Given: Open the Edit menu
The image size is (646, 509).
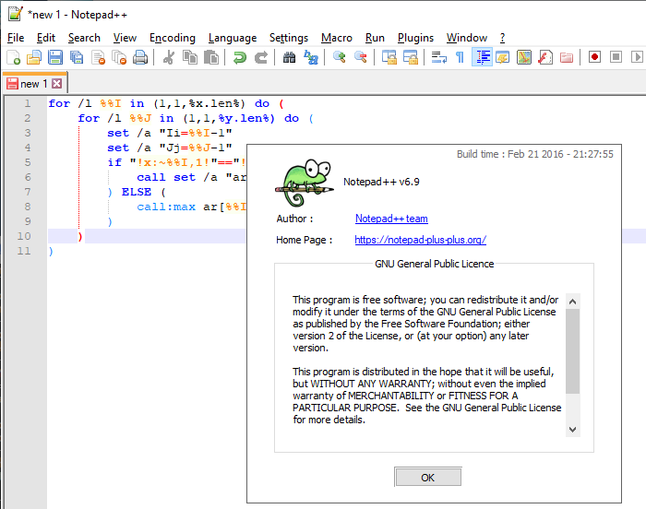Looking at the screenshot, I should pyautogui.click(x=46, y=38).
